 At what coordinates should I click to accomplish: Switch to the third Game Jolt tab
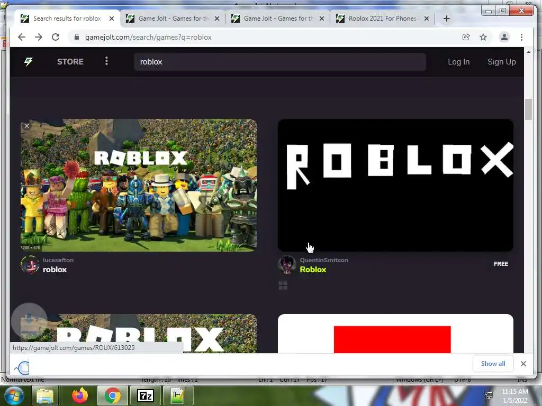(x=278, y=19)
